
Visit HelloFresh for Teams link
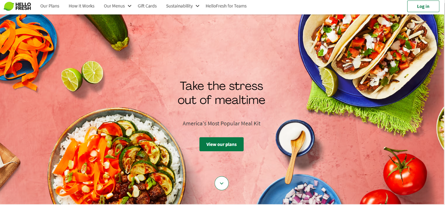click(x=226, y=6)
